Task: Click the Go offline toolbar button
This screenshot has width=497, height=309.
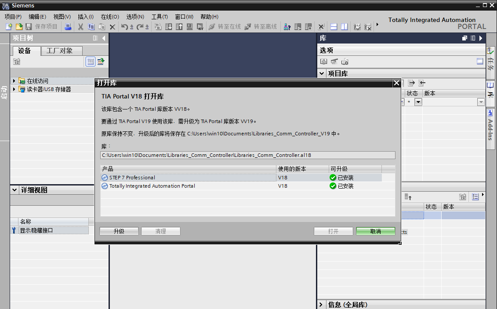Action: (261, 27)
